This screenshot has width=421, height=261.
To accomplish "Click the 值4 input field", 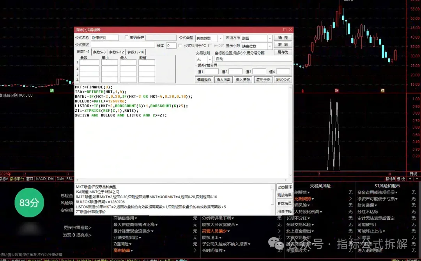I will pos(283,72).
